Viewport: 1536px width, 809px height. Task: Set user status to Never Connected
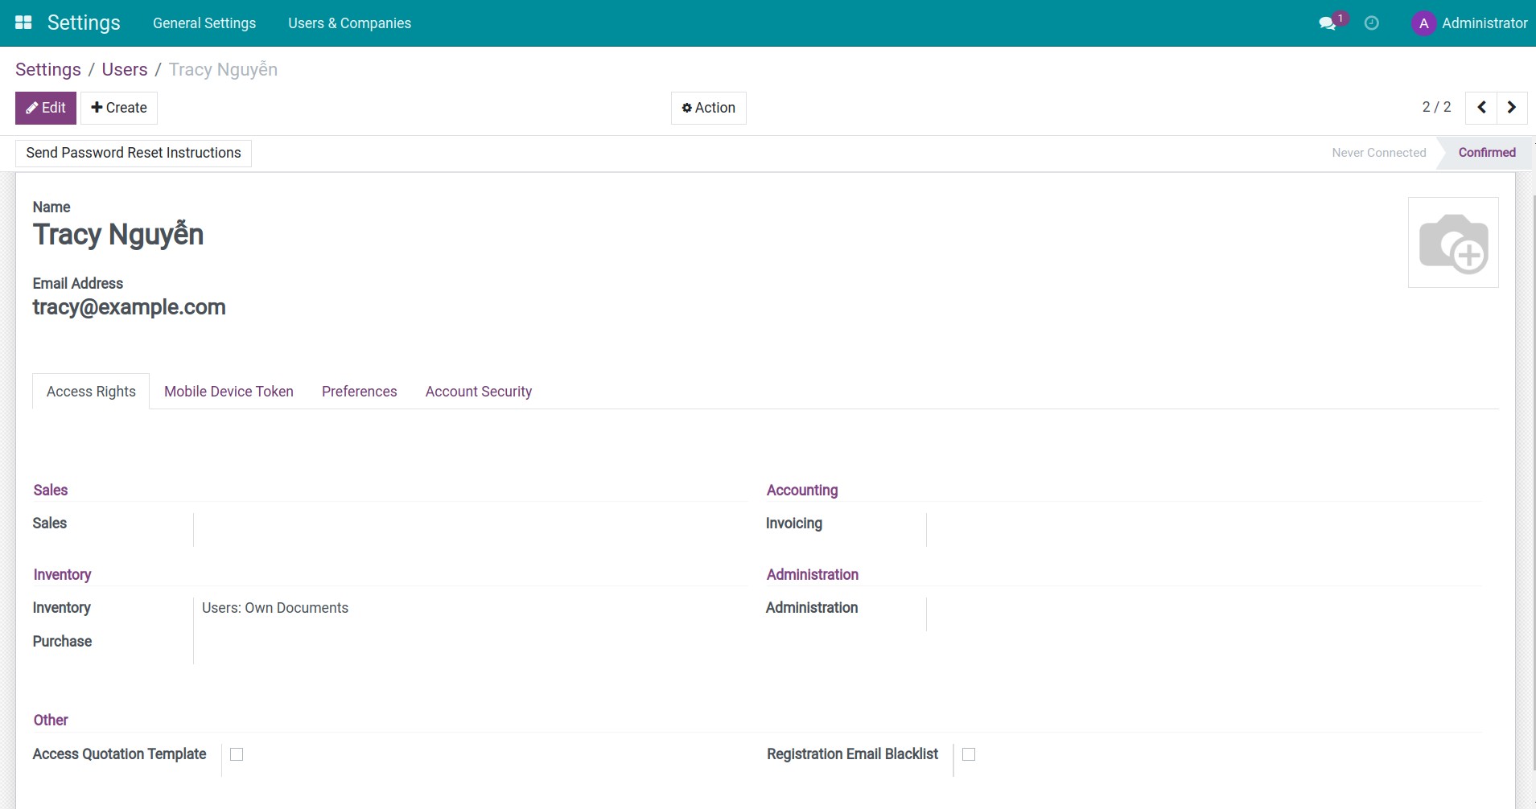(x=1378, y=152)
